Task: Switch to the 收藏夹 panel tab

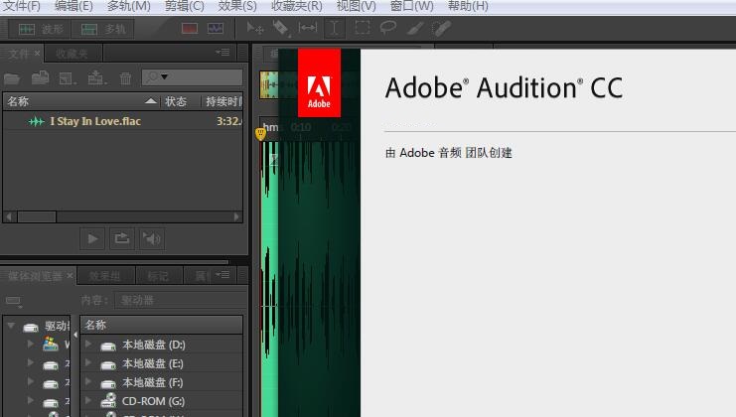Action: click(x=72, y=54)
